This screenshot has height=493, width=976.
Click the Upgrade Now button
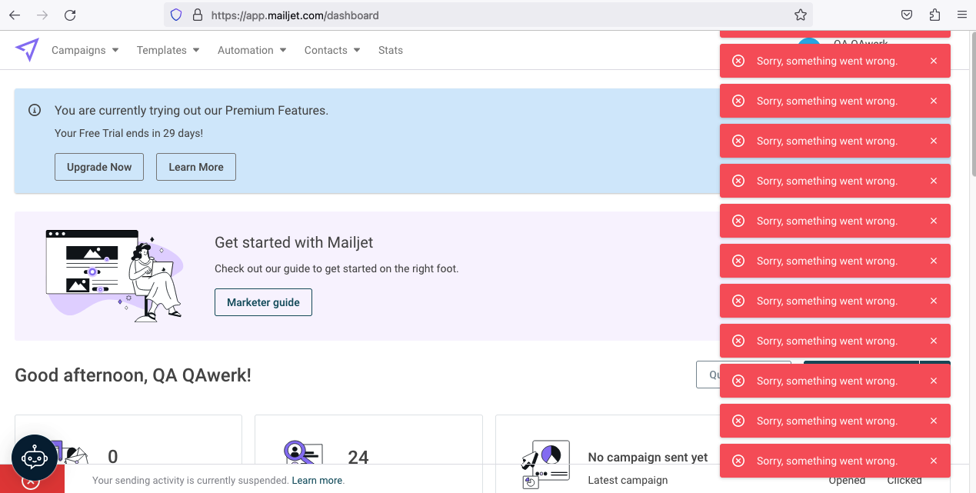(x=99, y=167)
